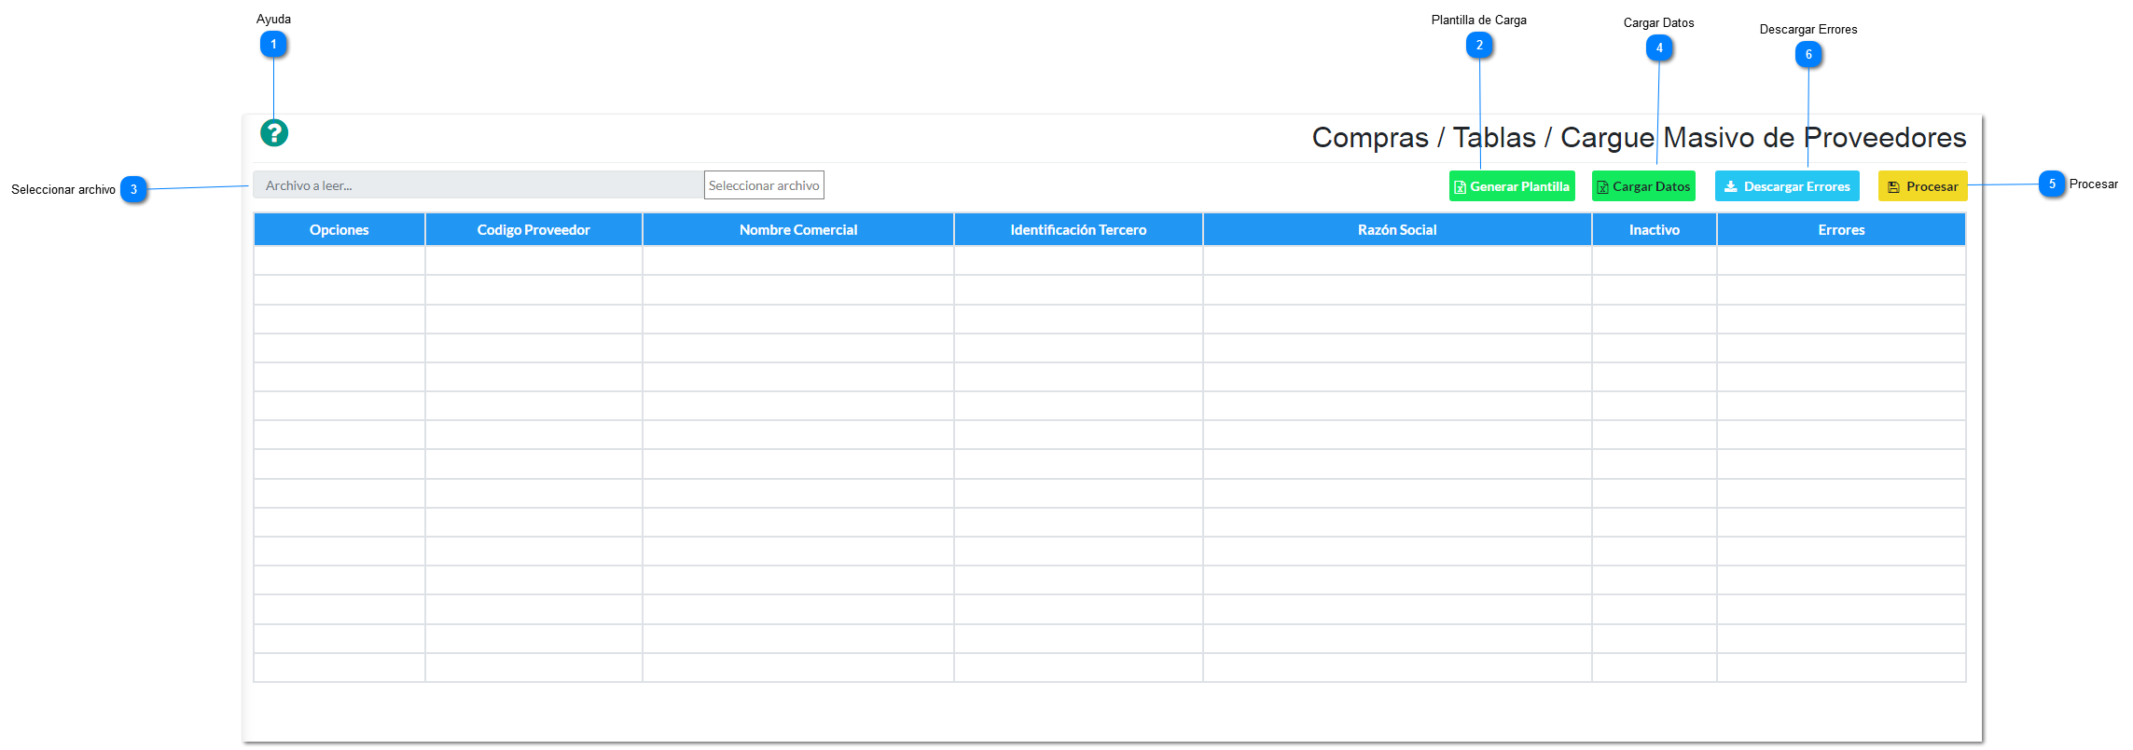The width and height of the screenshot is (2133, 750).
Task: Click the Cargar Datos button
Action: [1643, 186]
